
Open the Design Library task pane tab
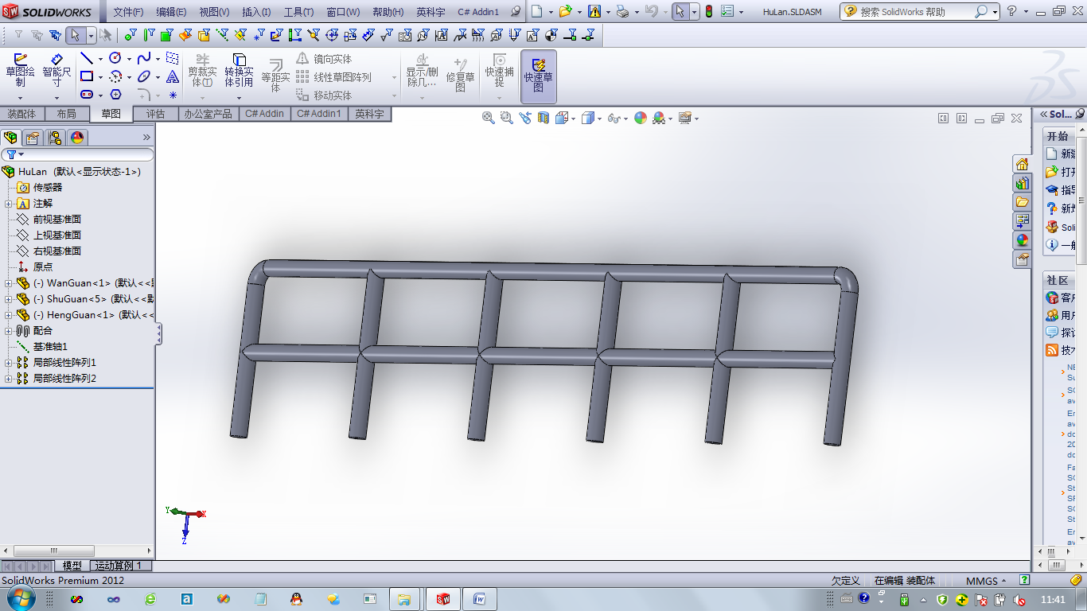[1023, 183]
